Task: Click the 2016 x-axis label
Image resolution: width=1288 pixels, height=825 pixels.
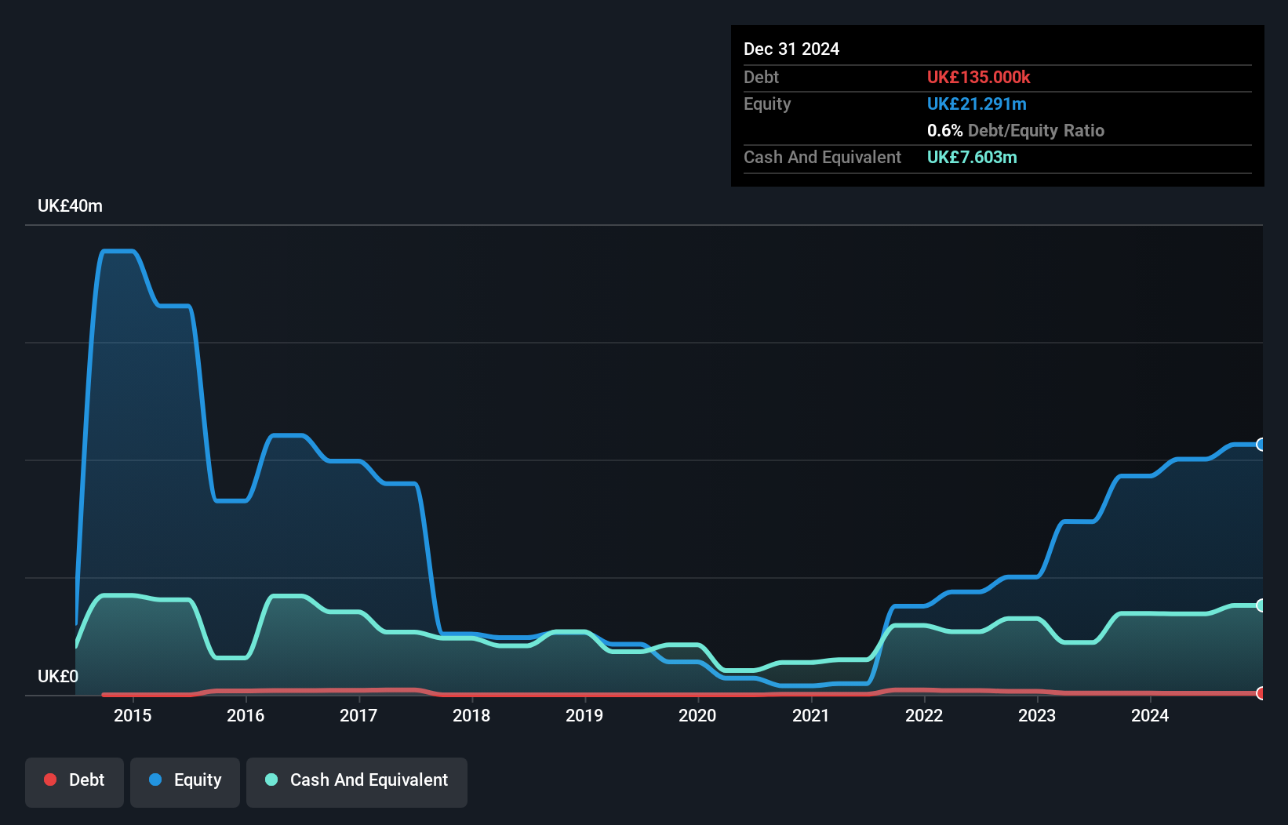Action: point(246,715)
